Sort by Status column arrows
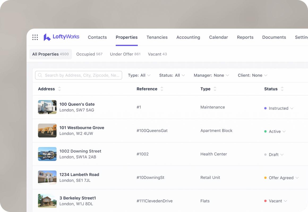The image size is (308, 212). tap(282, 89)
